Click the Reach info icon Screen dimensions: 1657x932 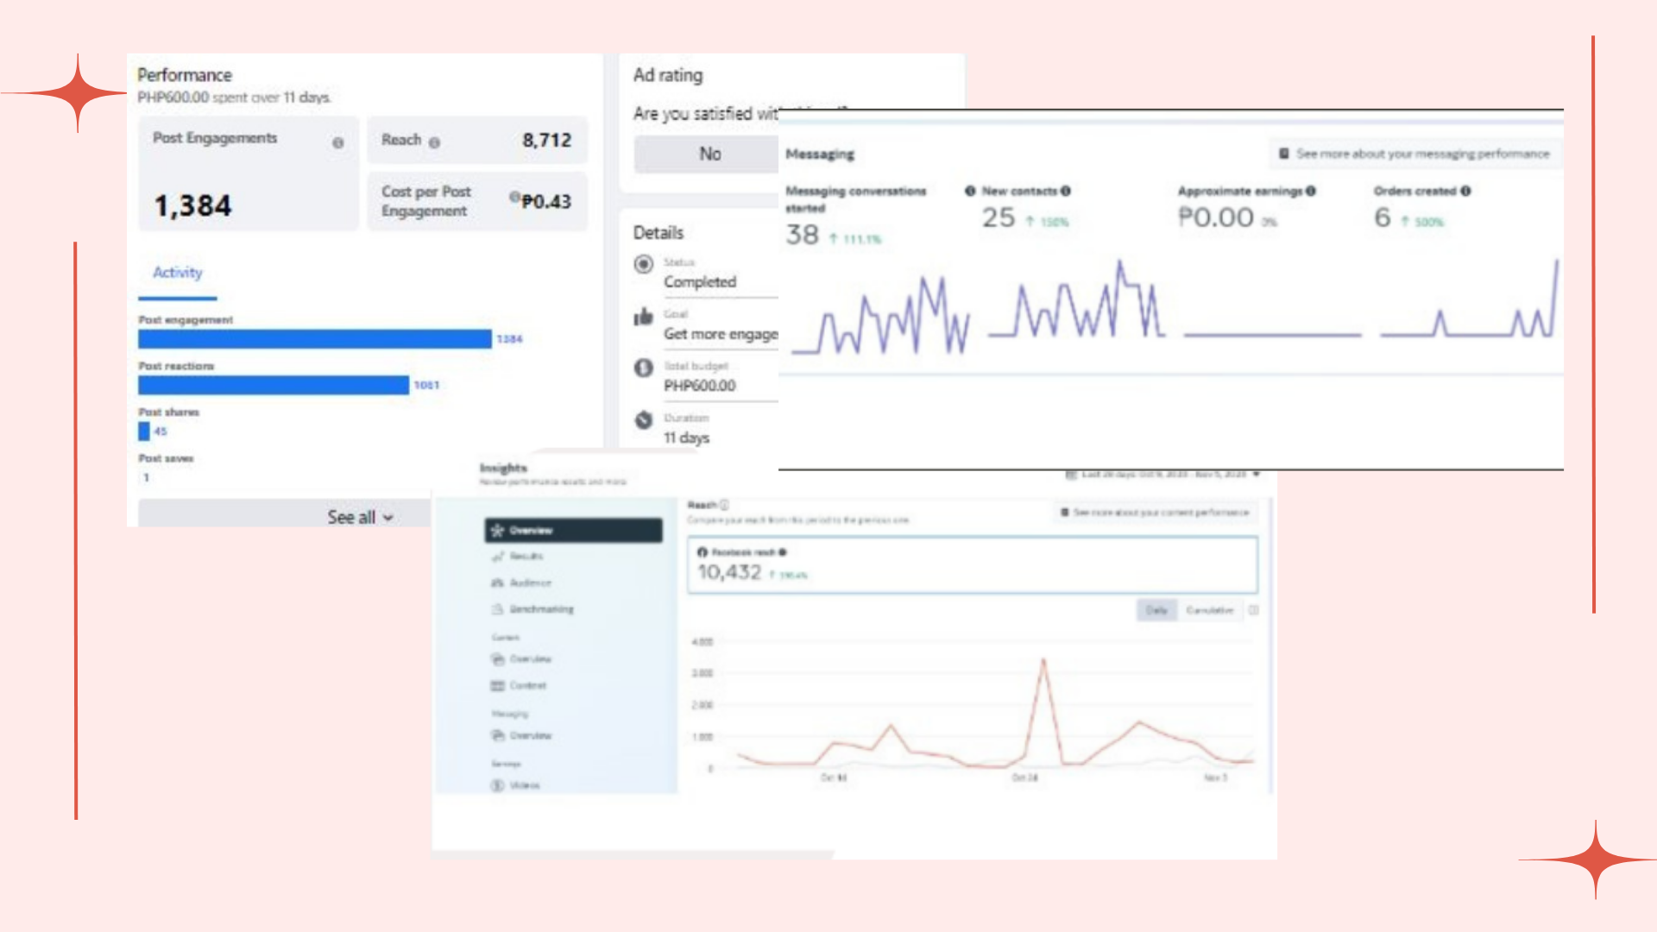coord(434,143)
